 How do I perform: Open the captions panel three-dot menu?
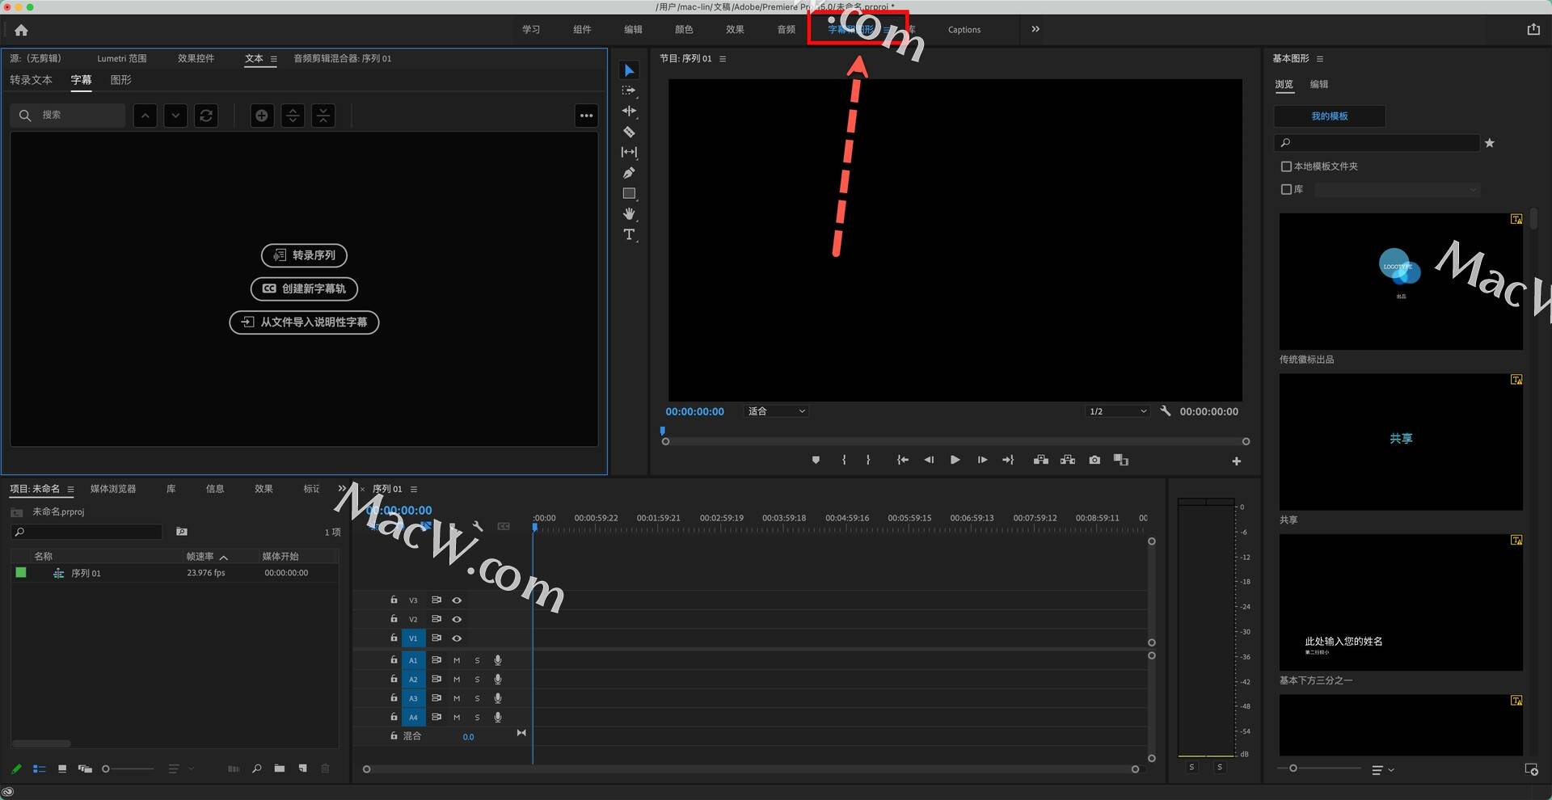pos(586,116)
